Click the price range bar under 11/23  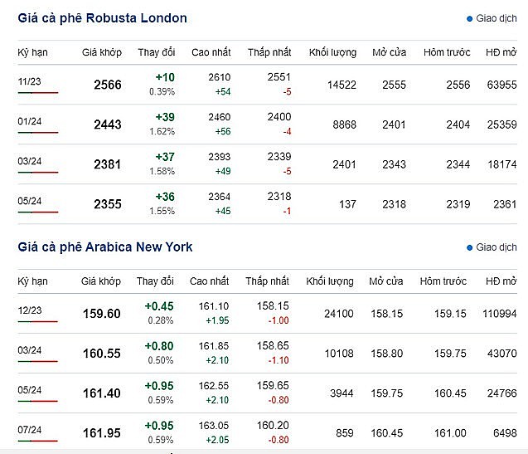point(37,93)
